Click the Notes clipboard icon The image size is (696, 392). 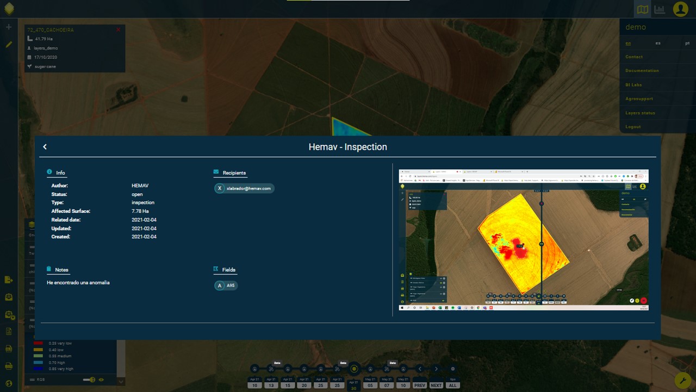49,269
